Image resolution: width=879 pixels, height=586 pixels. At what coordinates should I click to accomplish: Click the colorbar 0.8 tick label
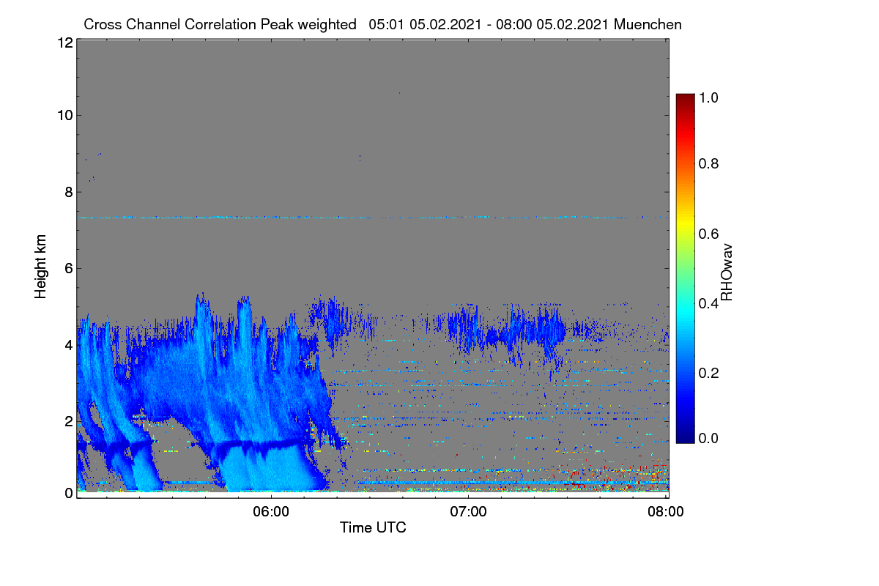click(711, 163)
